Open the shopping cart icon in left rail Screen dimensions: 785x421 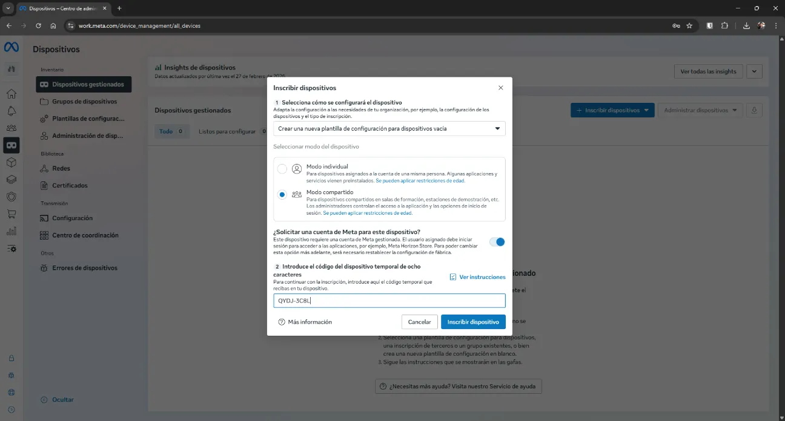click(12, 214)
